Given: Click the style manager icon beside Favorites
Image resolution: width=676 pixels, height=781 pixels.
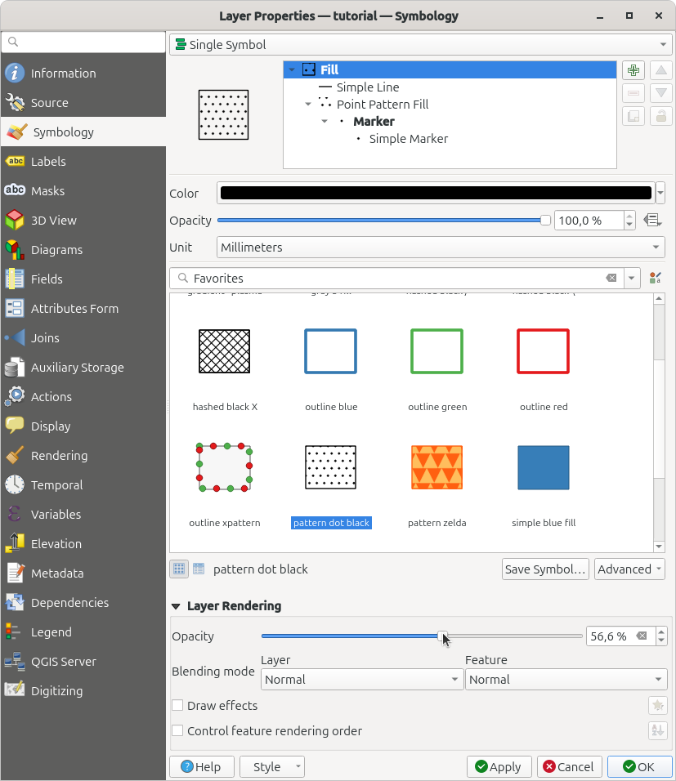Looking at the screenshot, I should pos(654,279).
